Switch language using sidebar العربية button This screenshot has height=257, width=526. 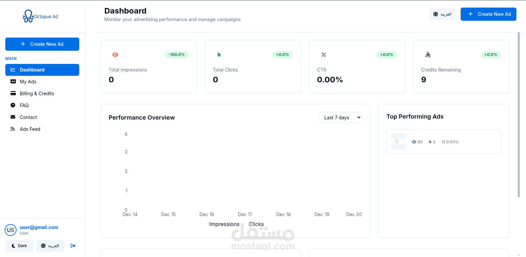tap(50, 246)
